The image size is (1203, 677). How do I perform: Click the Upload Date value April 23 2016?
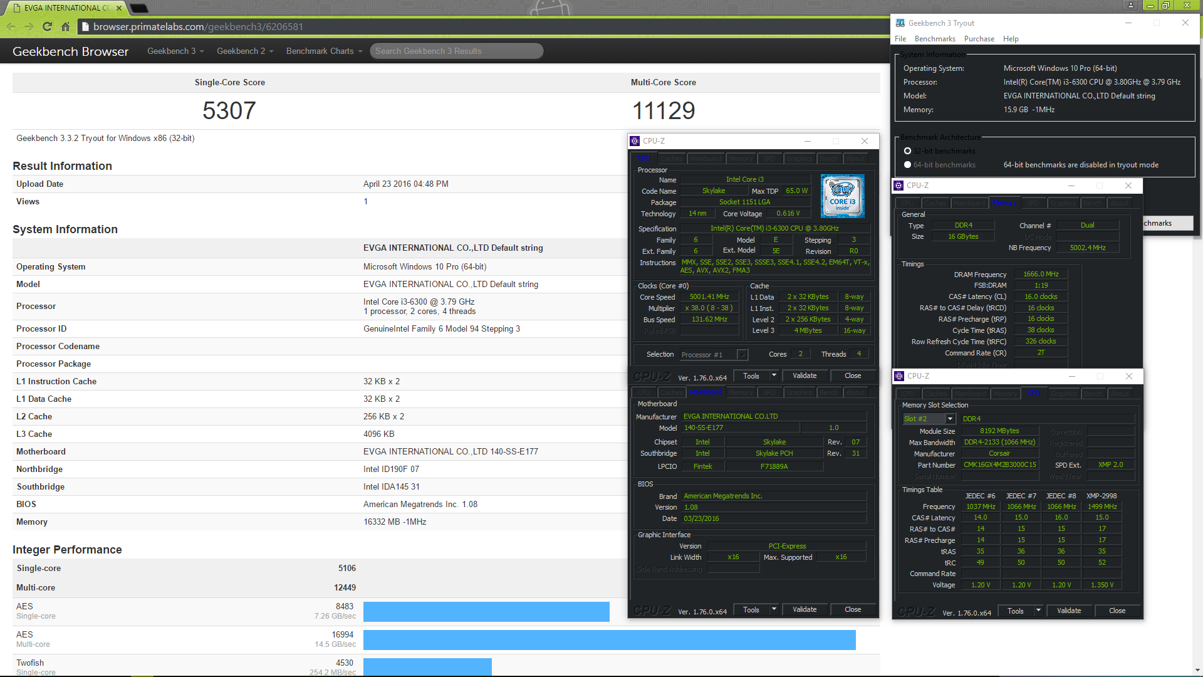tap(406, 184)
